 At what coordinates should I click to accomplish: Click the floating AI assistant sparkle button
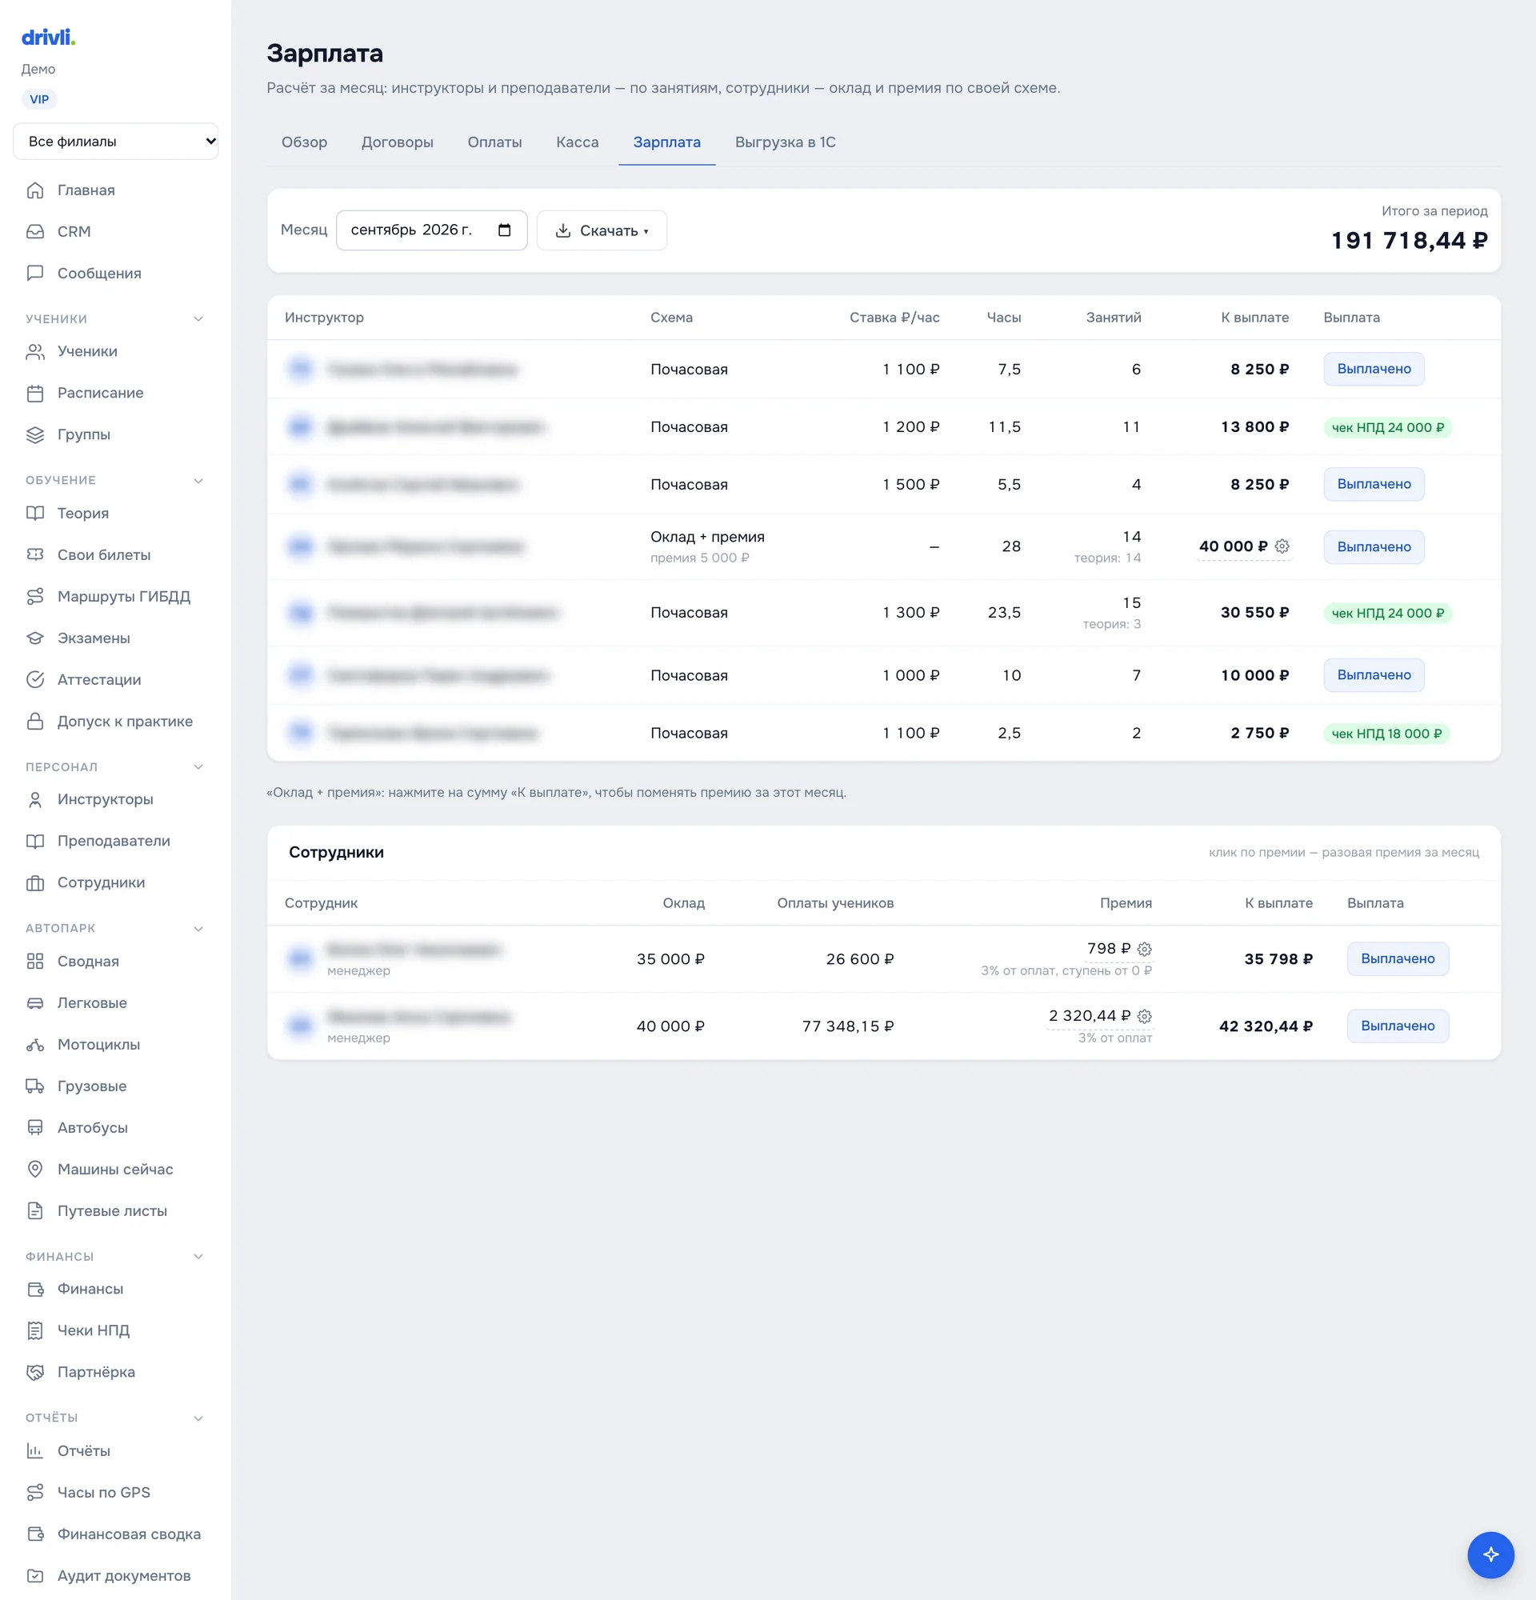(1490, 1554)
